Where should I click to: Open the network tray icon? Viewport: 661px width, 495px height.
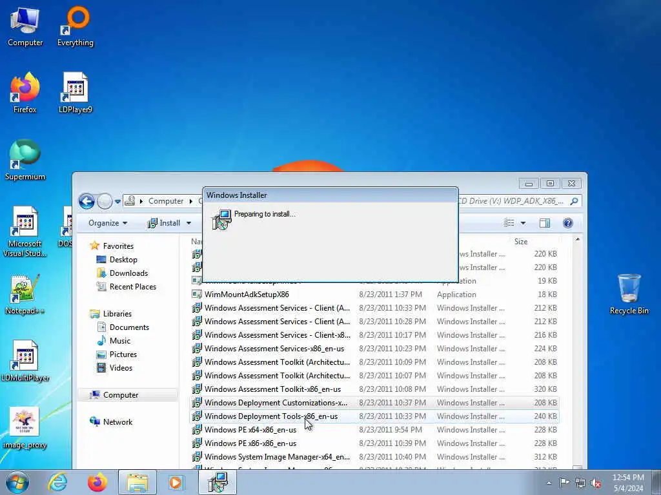coord(580,483)
